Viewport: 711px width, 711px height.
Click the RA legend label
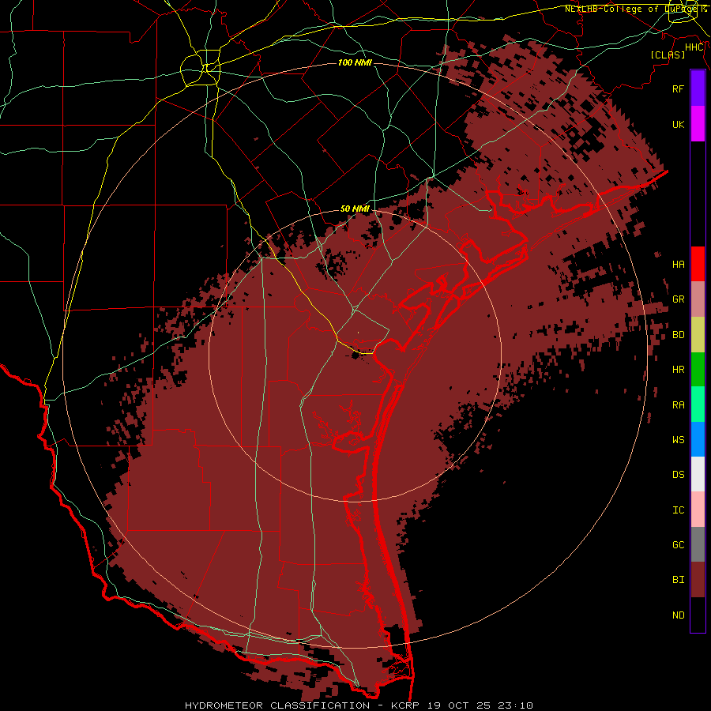679,405
